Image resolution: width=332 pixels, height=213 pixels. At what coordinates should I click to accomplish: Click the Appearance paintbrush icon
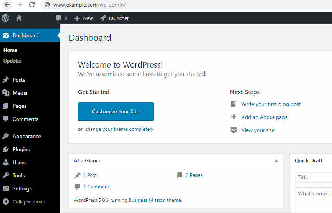tap(6, 136)
